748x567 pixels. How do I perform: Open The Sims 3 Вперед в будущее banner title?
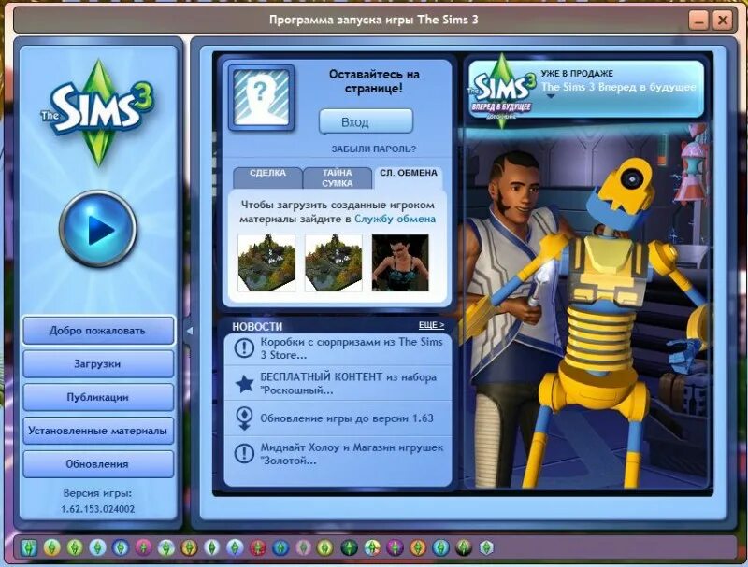[x=618, y=87]
